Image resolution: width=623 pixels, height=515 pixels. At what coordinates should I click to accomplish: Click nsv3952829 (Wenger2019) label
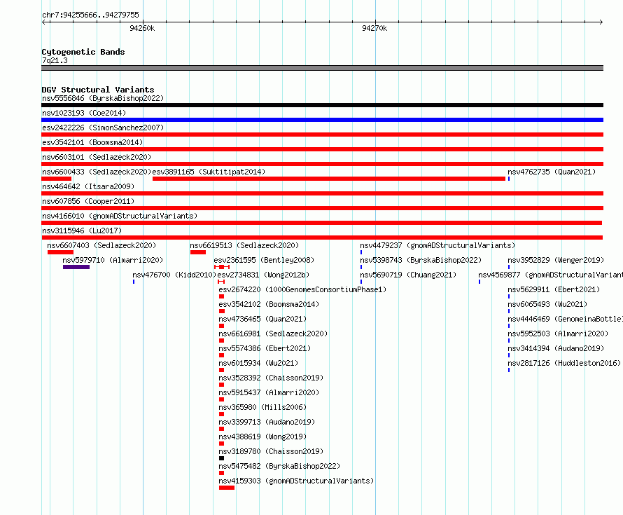pos(556,260)
